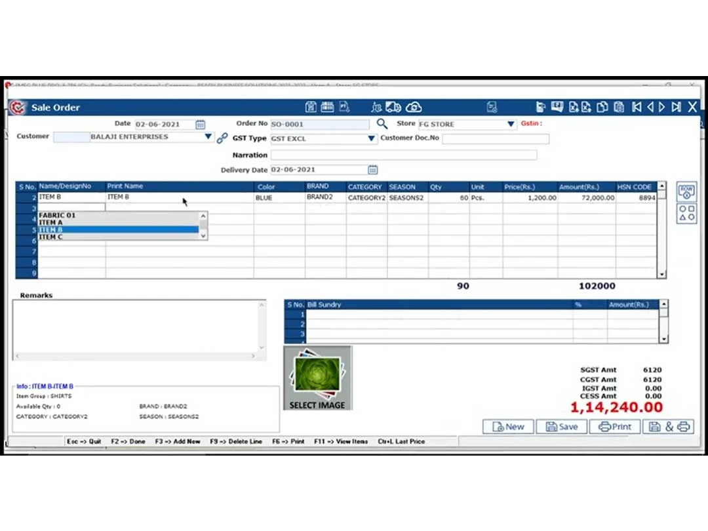Click the cloud sync icon in the toolbar
The image size is (708, 531).
(414, 107)
